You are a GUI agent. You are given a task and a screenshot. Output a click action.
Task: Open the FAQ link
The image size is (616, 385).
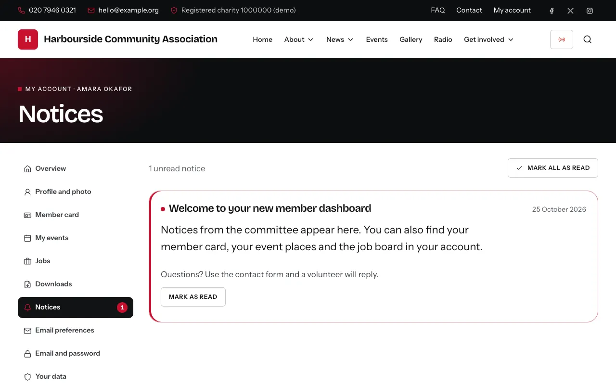click(x=438, y=10)
